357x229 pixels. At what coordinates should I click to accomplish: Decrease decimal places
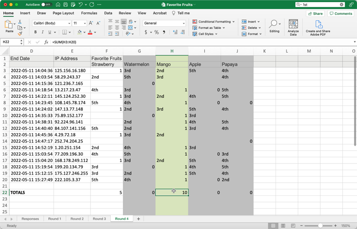click(183, 33)
